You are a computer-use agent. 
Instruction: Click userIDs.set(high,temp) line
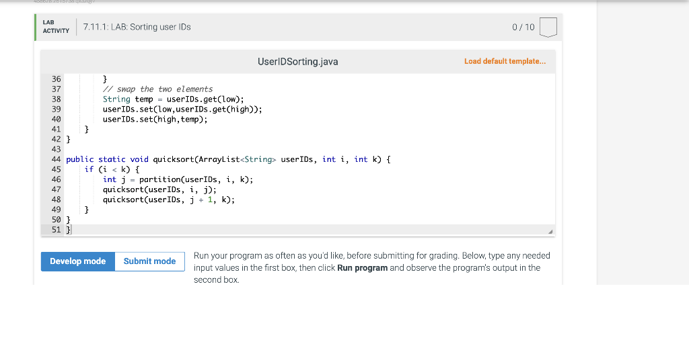click(x=155, y=120)
